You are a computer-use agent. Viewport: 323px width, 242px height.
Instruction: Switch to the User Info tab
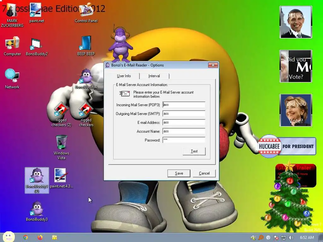[x=124, y=76]
